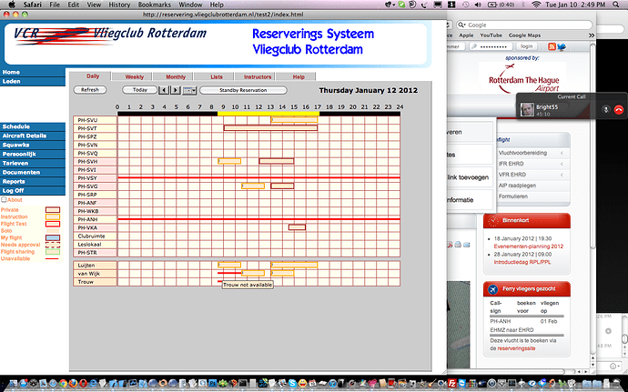The width and height of the screenshot is (628, 392).
Task: Open the Help tab
Action: pos(299,76)
